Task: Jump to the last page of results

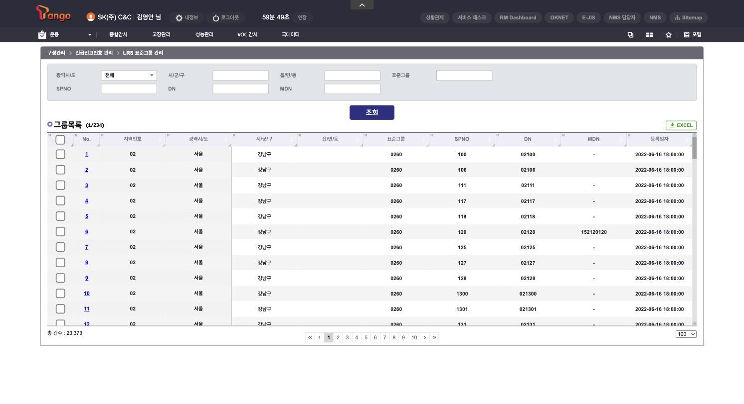Action: click(x=434, y=337)
